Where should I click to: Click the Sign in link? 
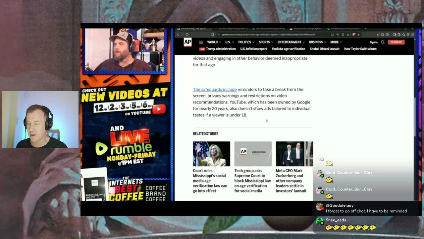pos(373,42)
